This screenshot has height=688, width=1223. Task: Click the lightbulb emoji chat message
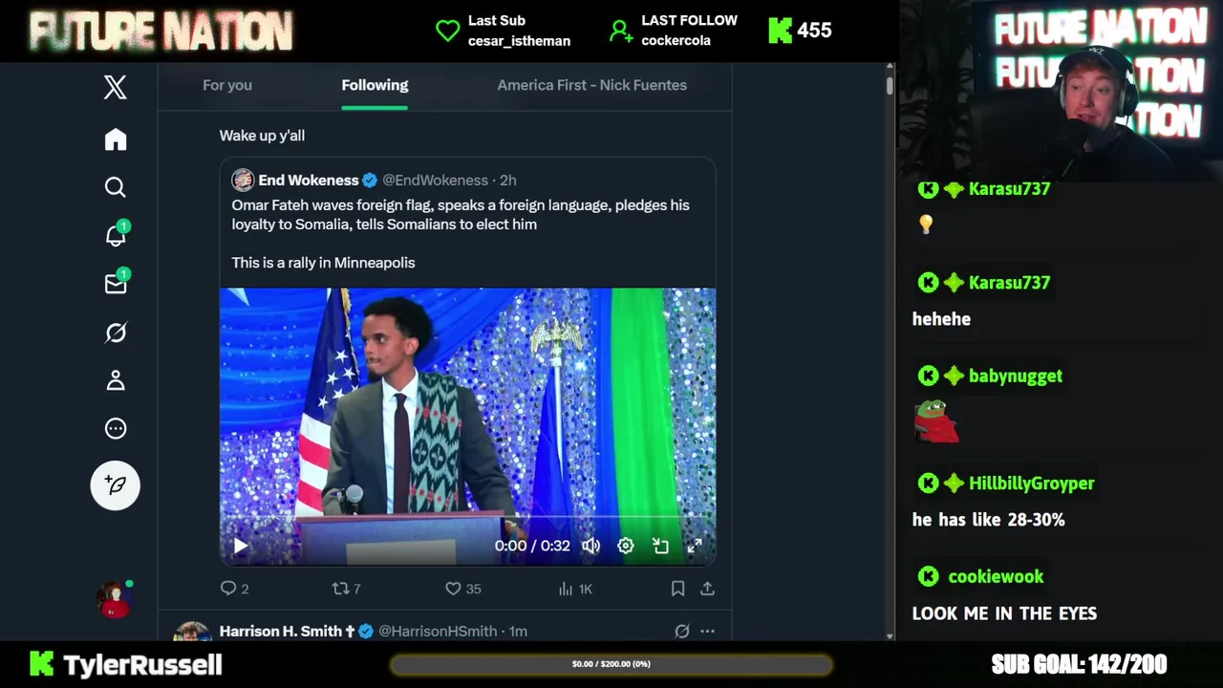tap(925, 225)
